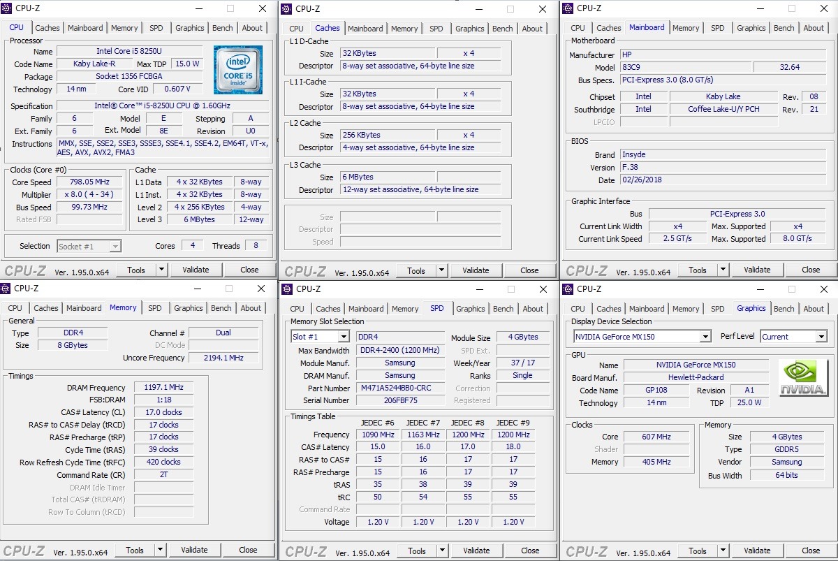This screenshot has height=561, width=838.
Task: Click motherboard Model 83C9 field
Action: pyautogui.click(x=686, y=67)
